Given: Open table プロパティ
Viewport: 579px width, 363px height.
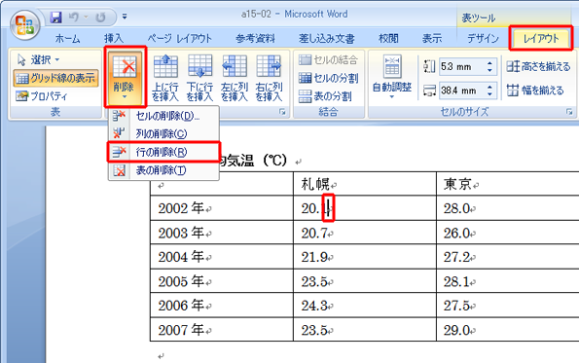Looking at the screenshot, I should click(x=42, y=96).
